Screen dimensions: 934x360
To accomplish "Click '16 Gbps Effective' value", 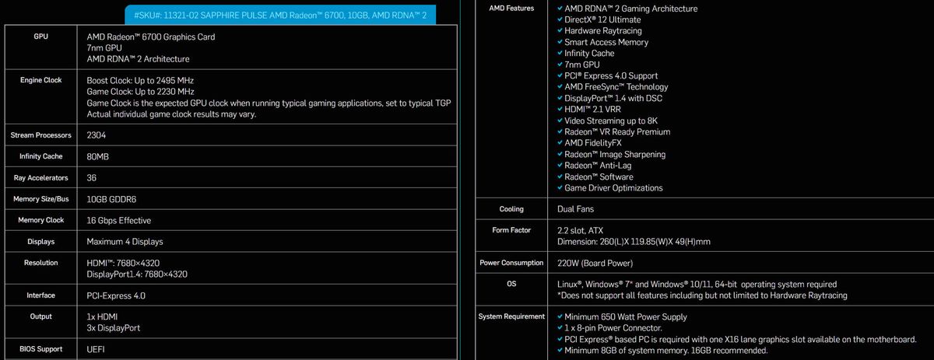I will (119, 221).
